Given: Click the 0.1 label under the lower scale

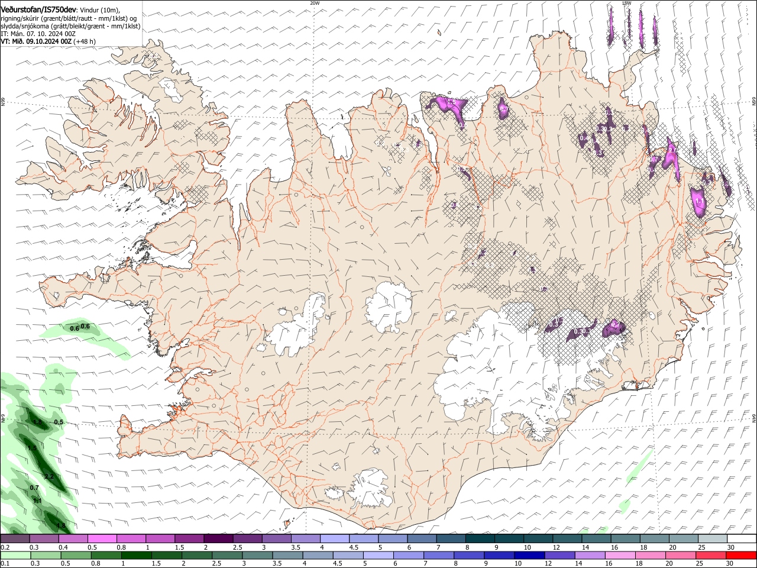Looking at the screenshot, I should point(5,563).
